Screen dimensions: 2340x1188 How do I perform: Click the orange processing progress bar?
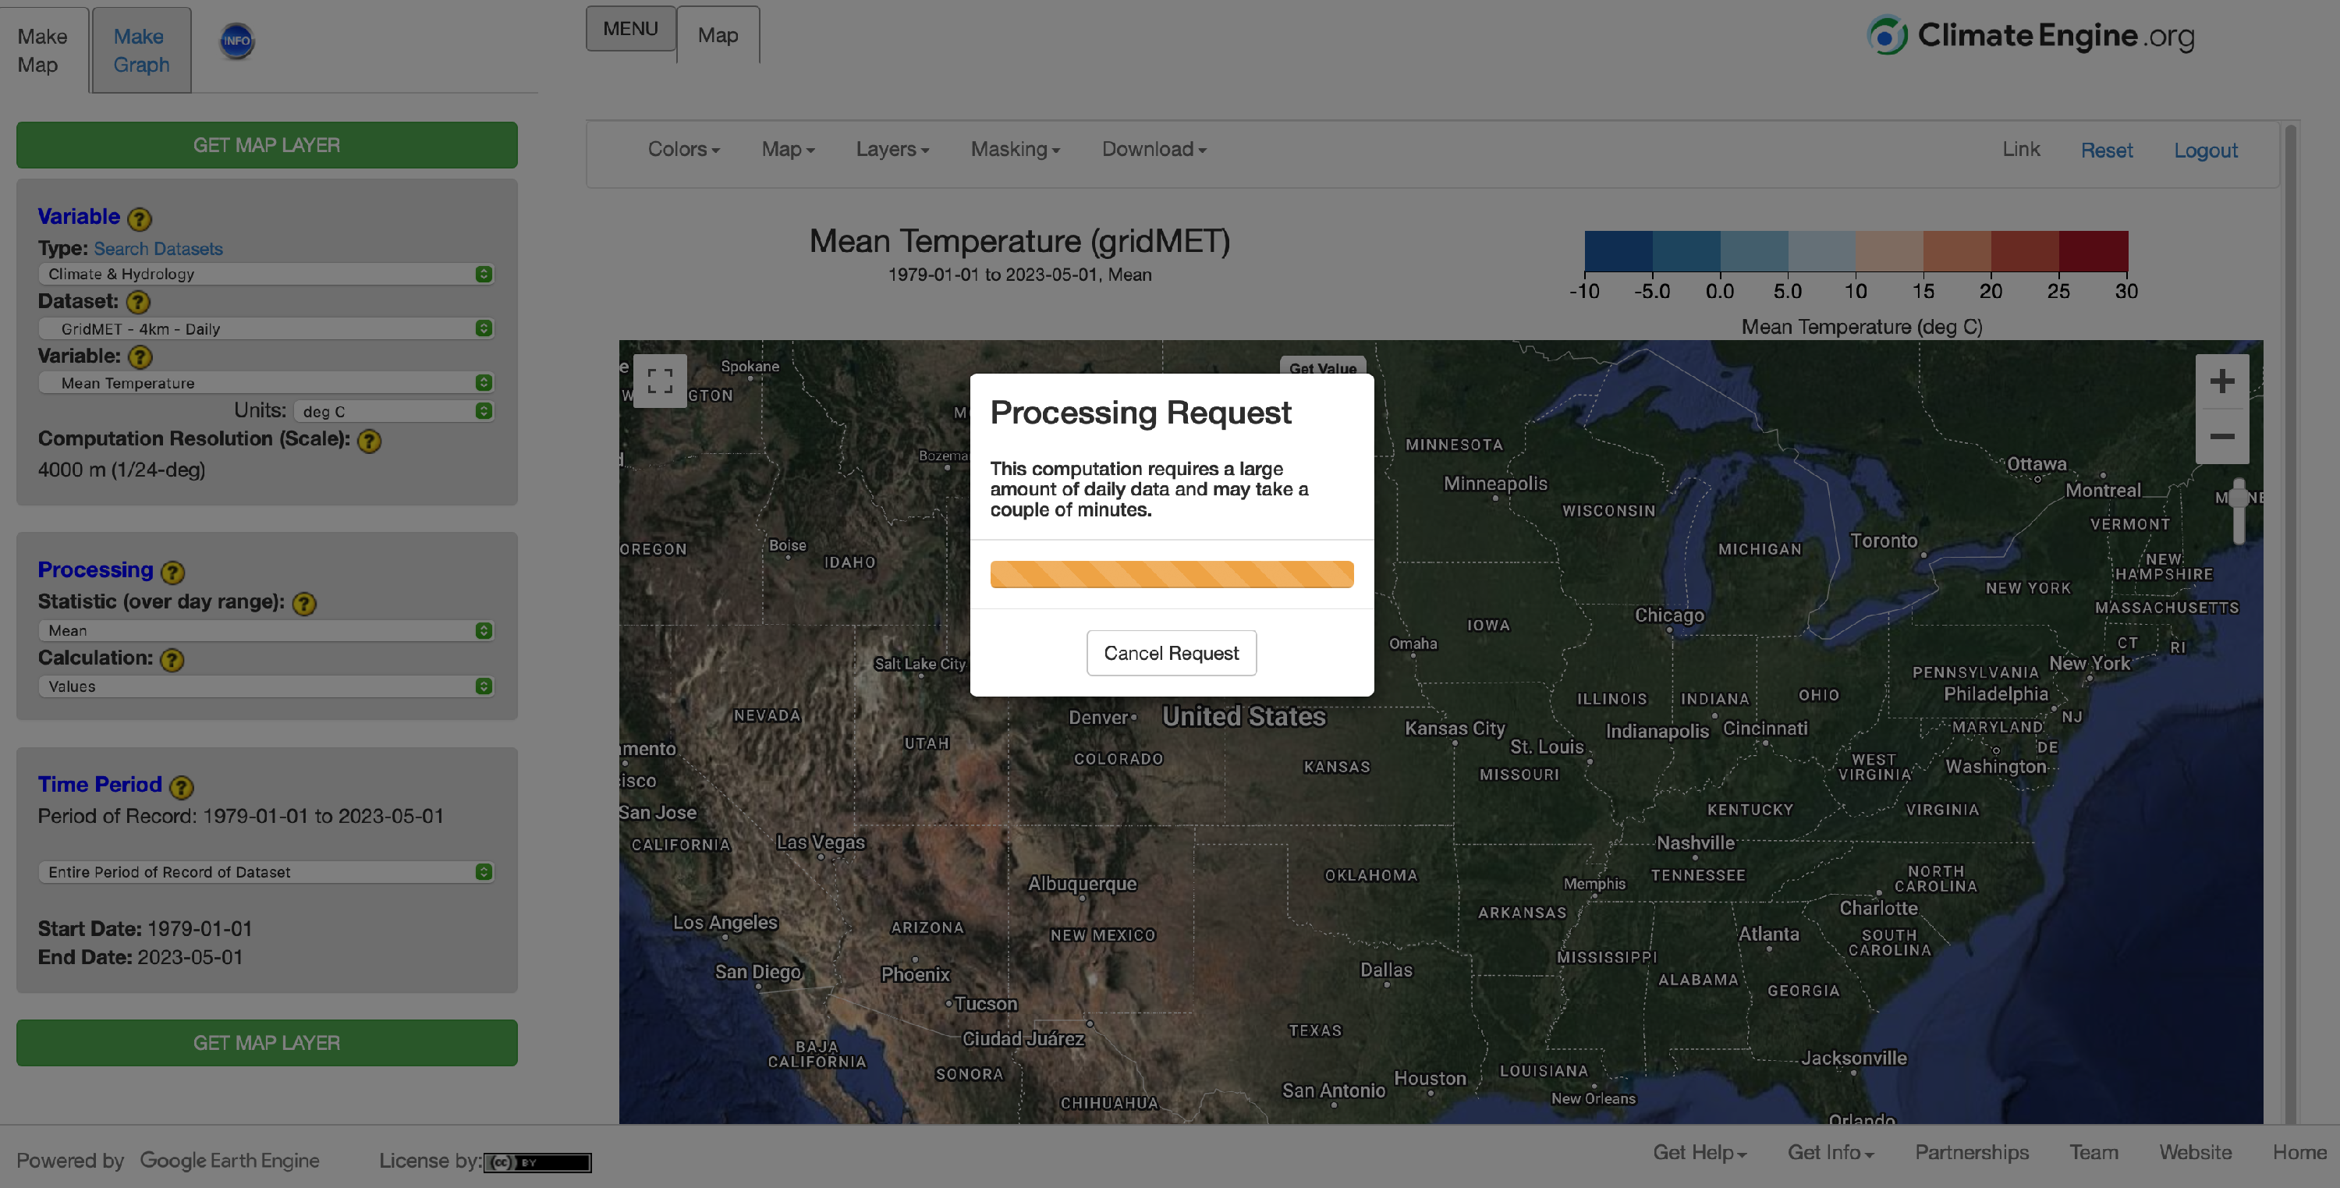[x=1171, y=574]
